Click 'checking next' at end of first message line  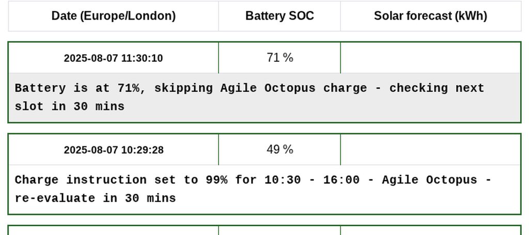[x=437, y=88]
